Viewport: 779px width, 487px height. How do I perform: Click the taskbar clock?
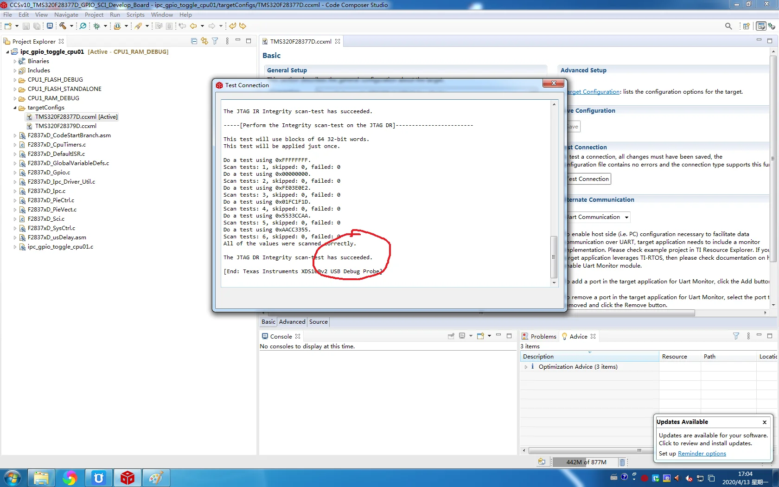pyautogui.click(x=745, y=478)
